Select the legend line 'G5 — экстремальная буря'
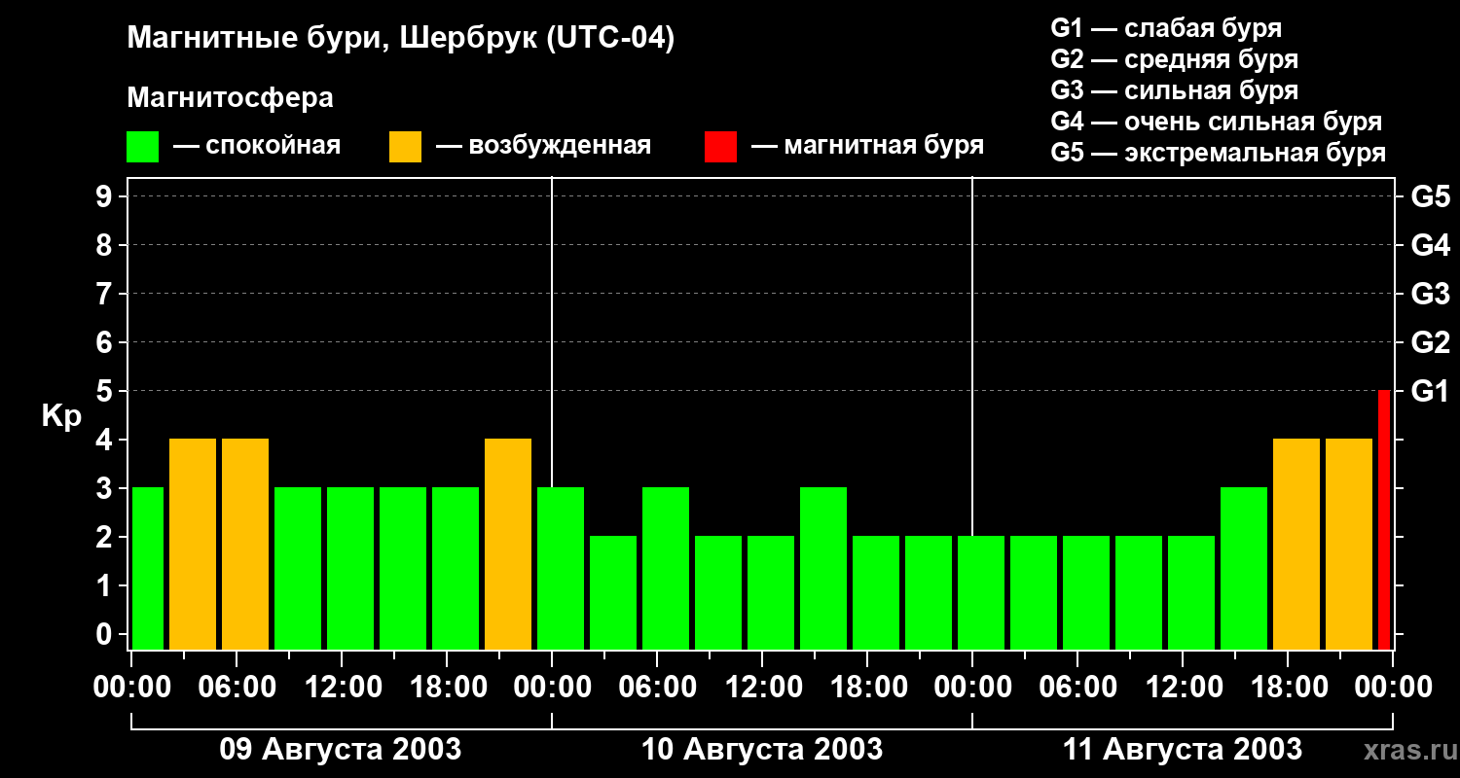 coord(1219,153)
